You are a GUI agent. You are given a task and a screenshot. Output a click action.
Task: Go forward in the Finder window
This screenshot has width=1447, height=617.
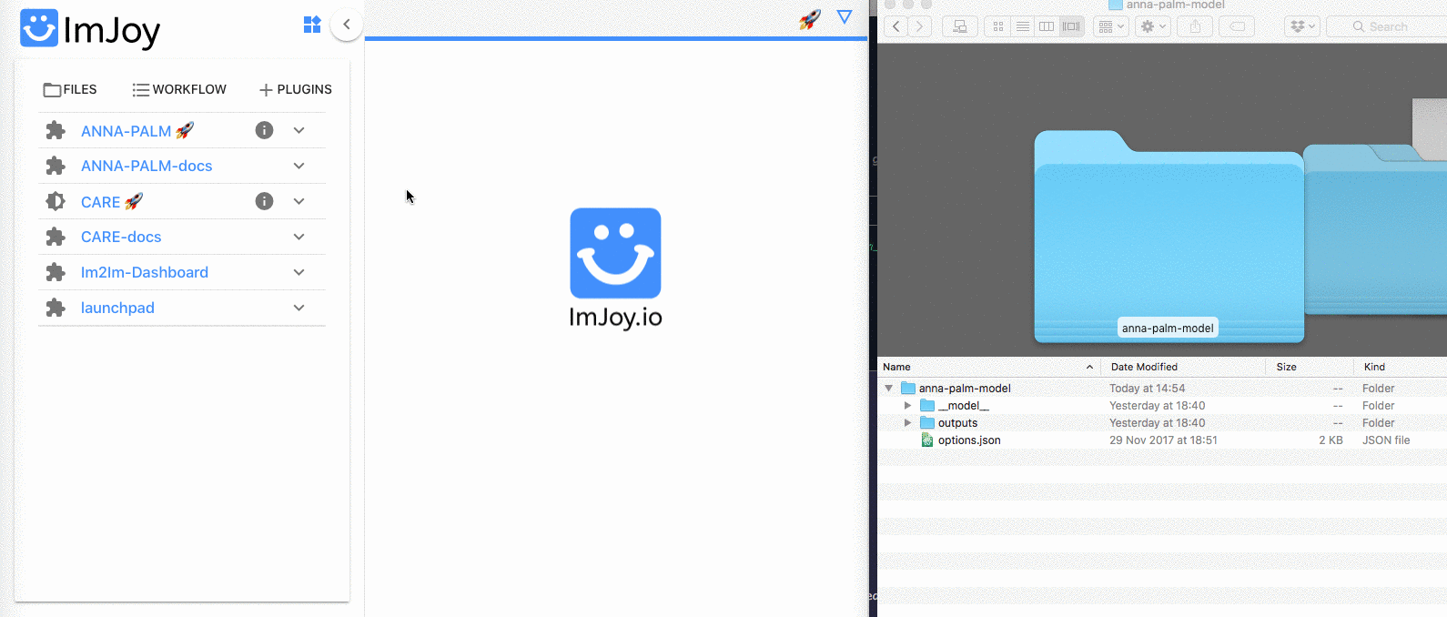(x=920, y=26)
